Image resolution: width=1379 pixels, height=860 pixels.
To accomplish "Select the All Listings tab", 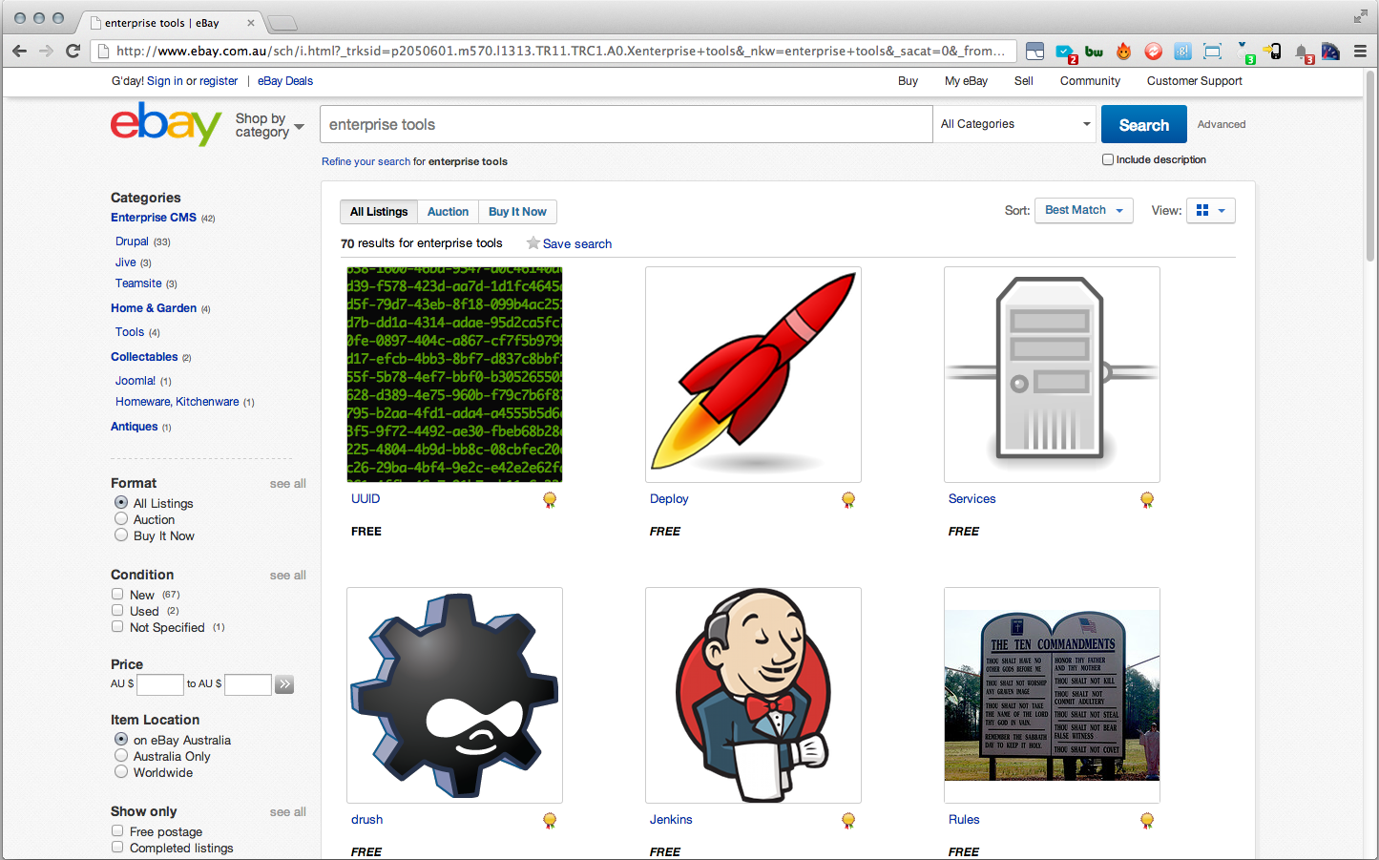I will tap(379, 212).
